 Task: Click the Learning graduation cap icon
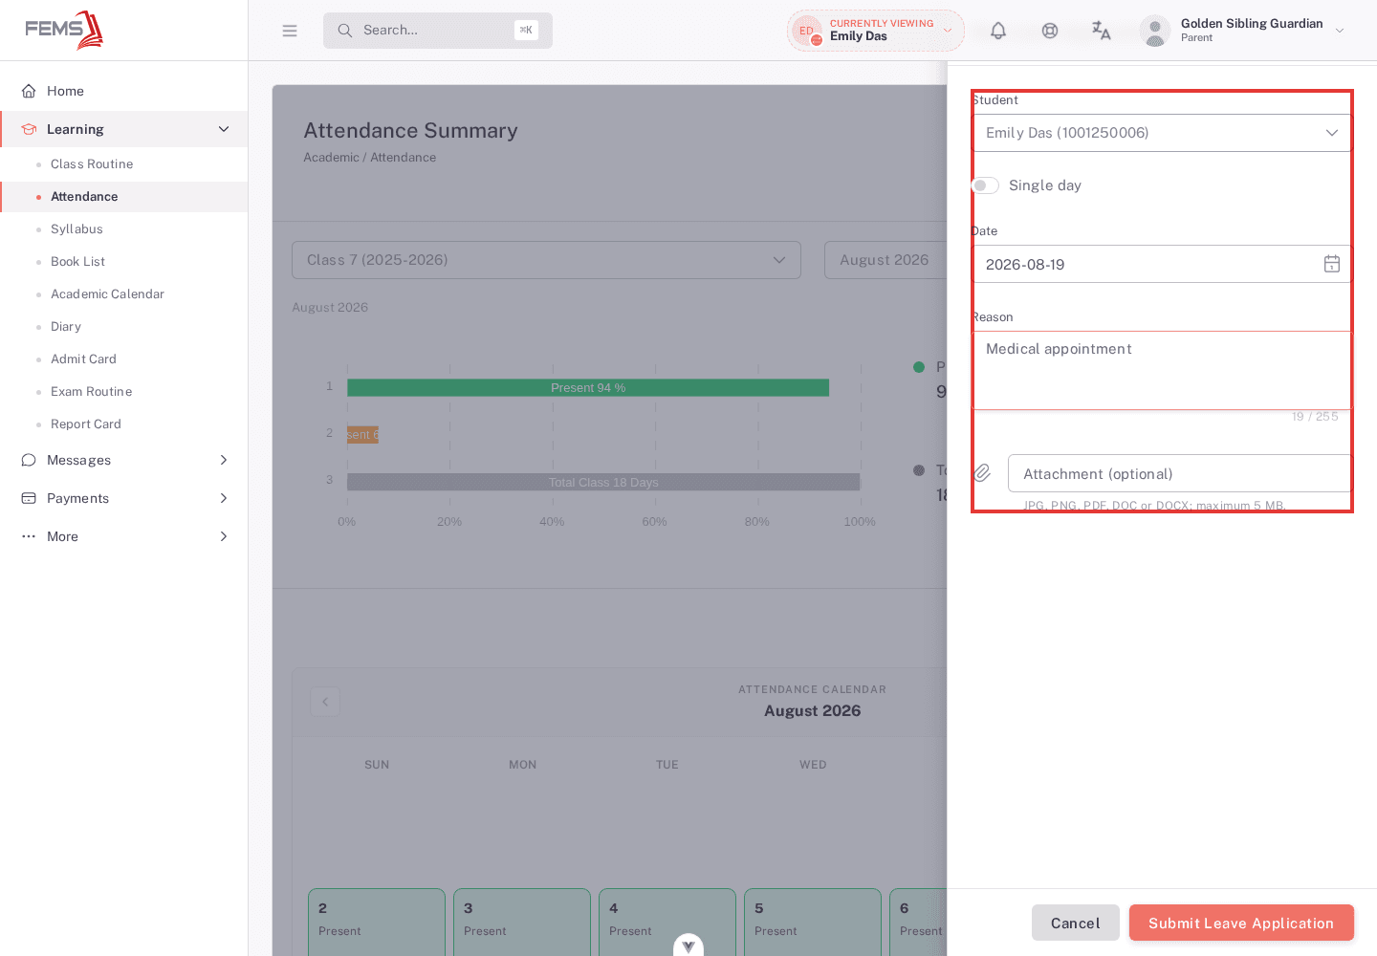click(x=29, y=129)
